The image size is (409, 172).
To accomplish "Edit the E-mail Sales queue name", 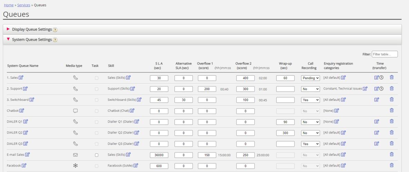I will pyautogui.click(x=27, y=154).
